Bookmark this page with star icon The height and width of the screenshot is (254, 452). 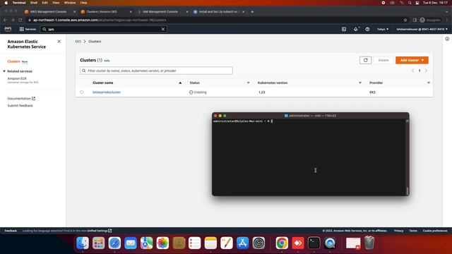(x=405, y=20)
